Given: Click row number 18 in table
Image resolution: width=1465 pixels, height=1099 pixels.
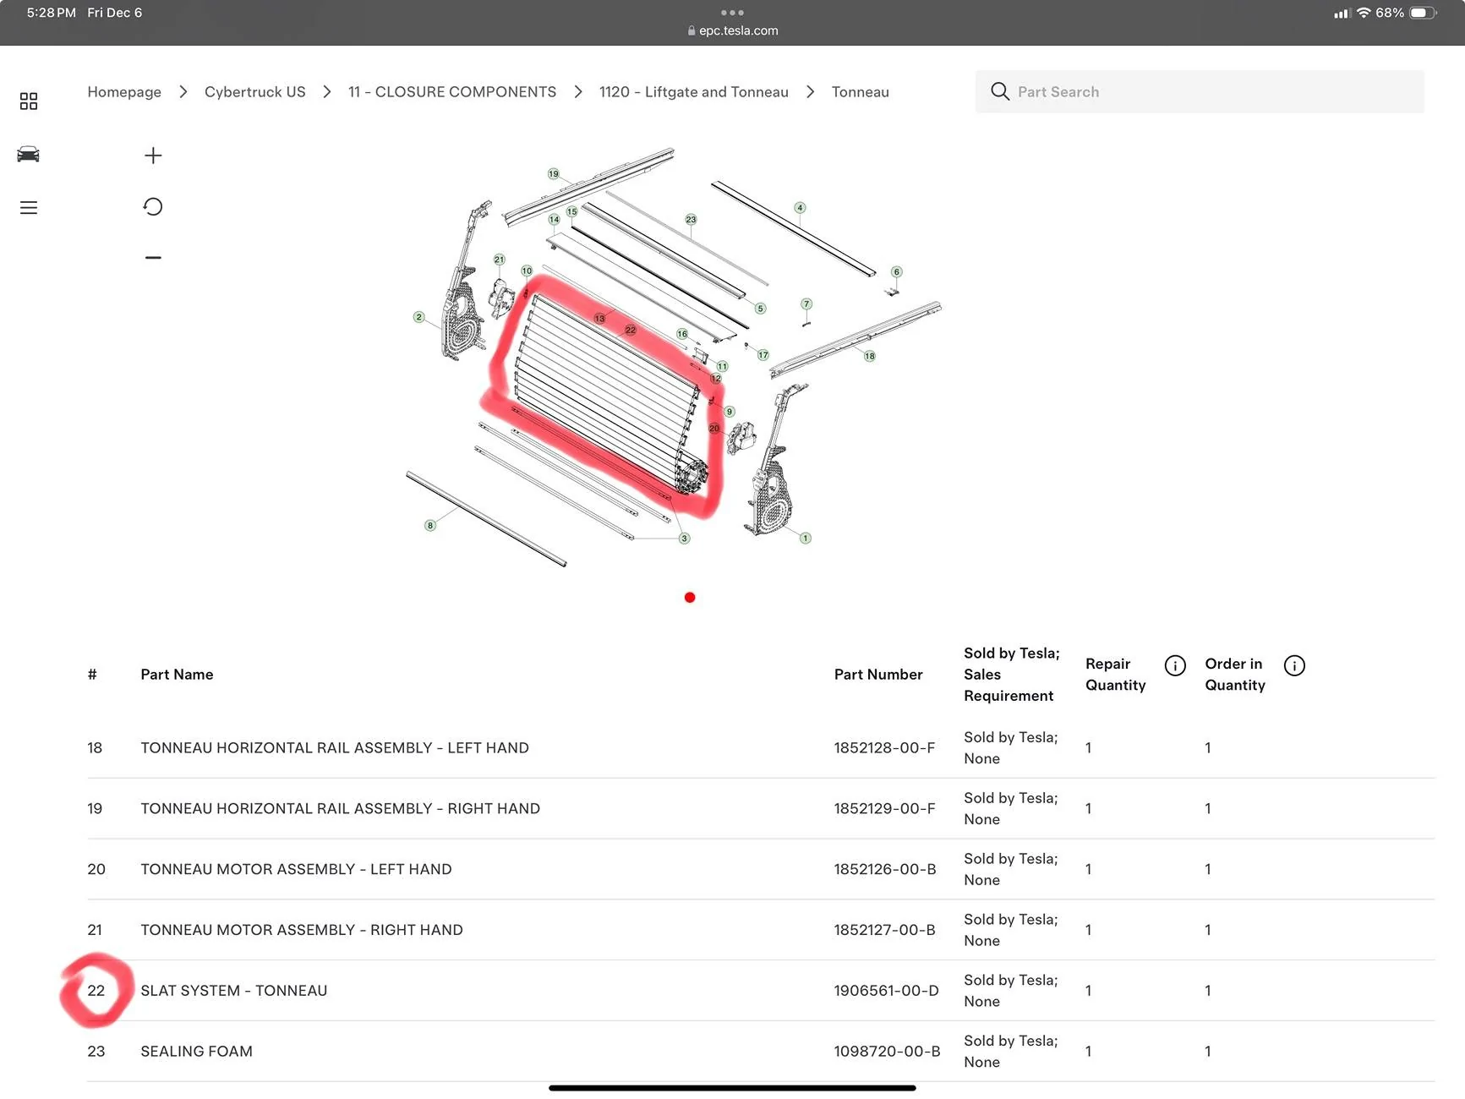Looking at the screenshot, I should [x=95, y=748].
